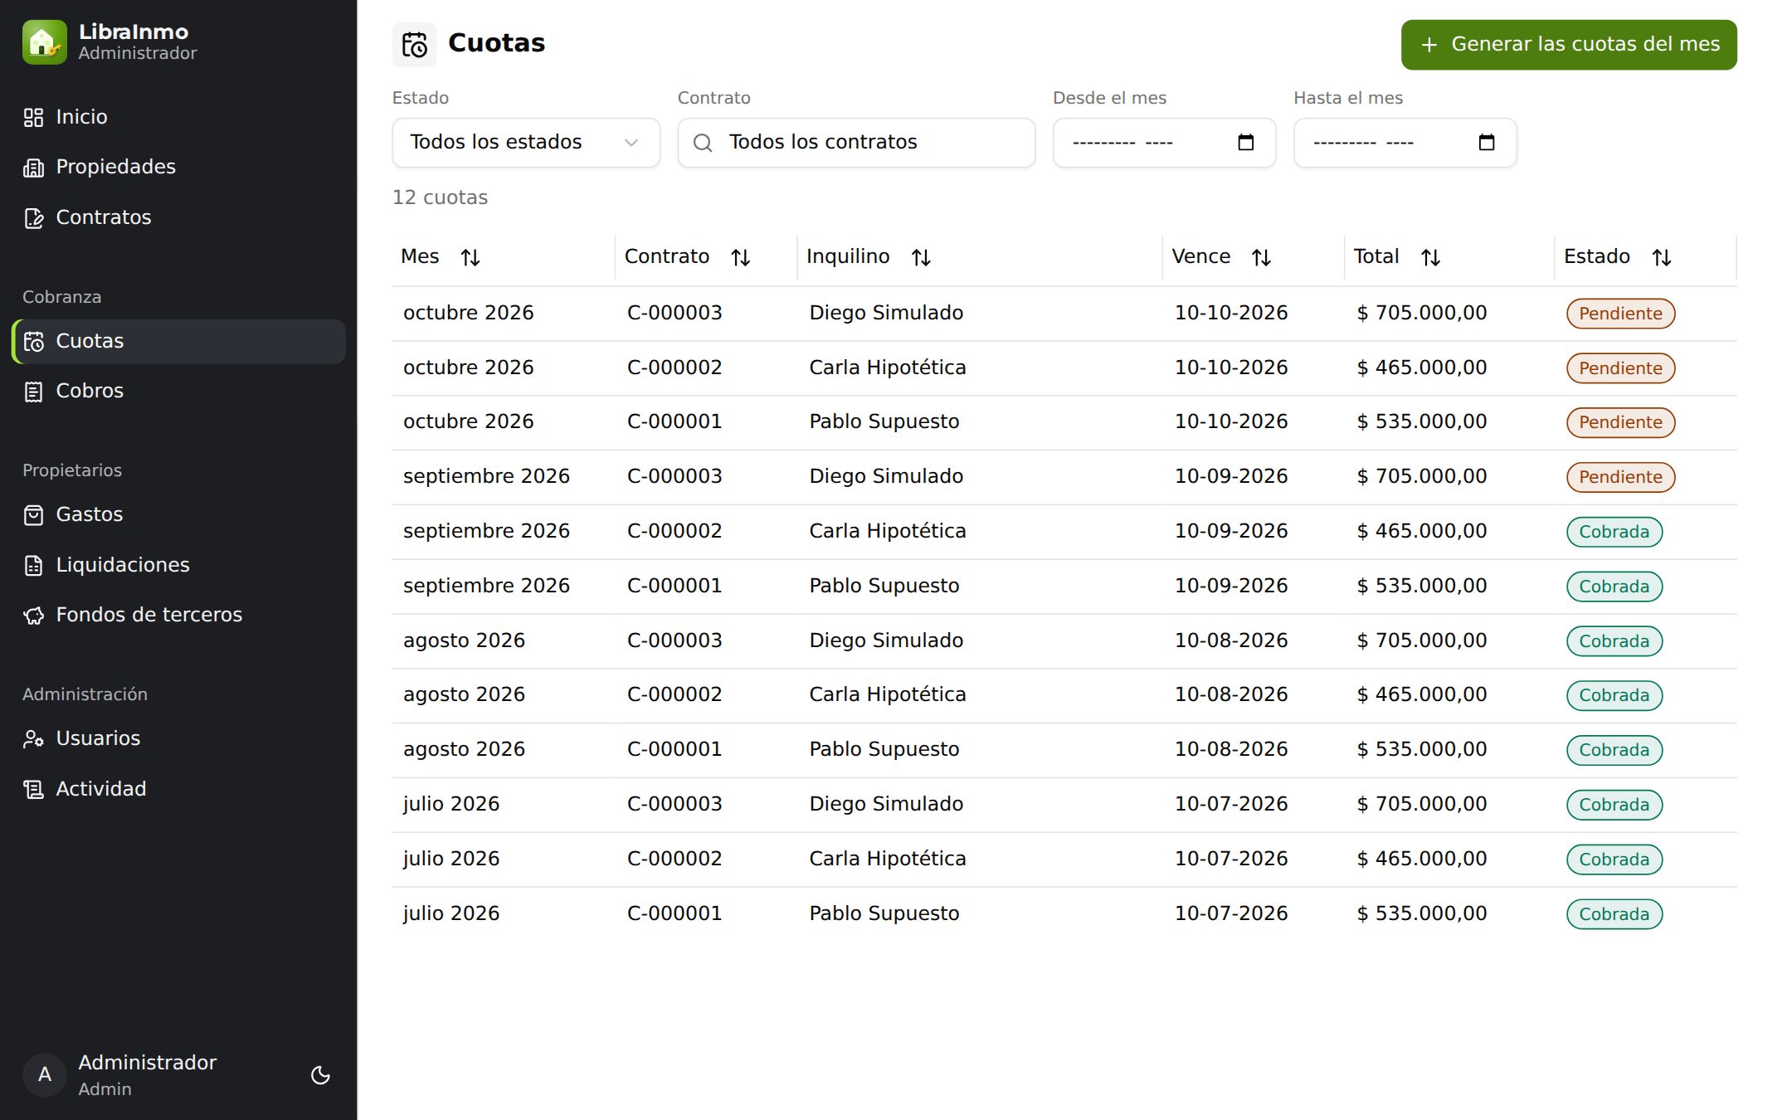The height and width of the screenshot is (1120, 1792).
Task: Click 10-10-2026 in Carla Hipotética octubre row
Action: tap(1231, 368)
